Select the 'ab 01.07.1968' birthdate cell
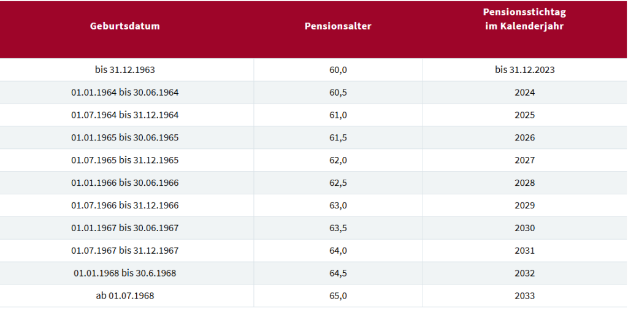Screen dimensions: 628x309 point(124,296)
